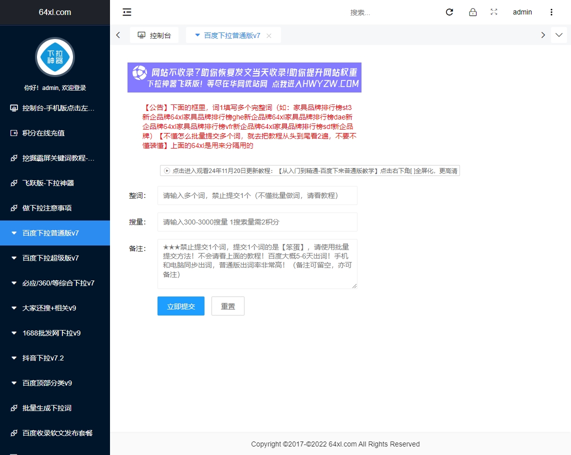Expand 必应/360/等综合下拉v7 sidebar menu

pyautogui.click(x=55, y=283)
